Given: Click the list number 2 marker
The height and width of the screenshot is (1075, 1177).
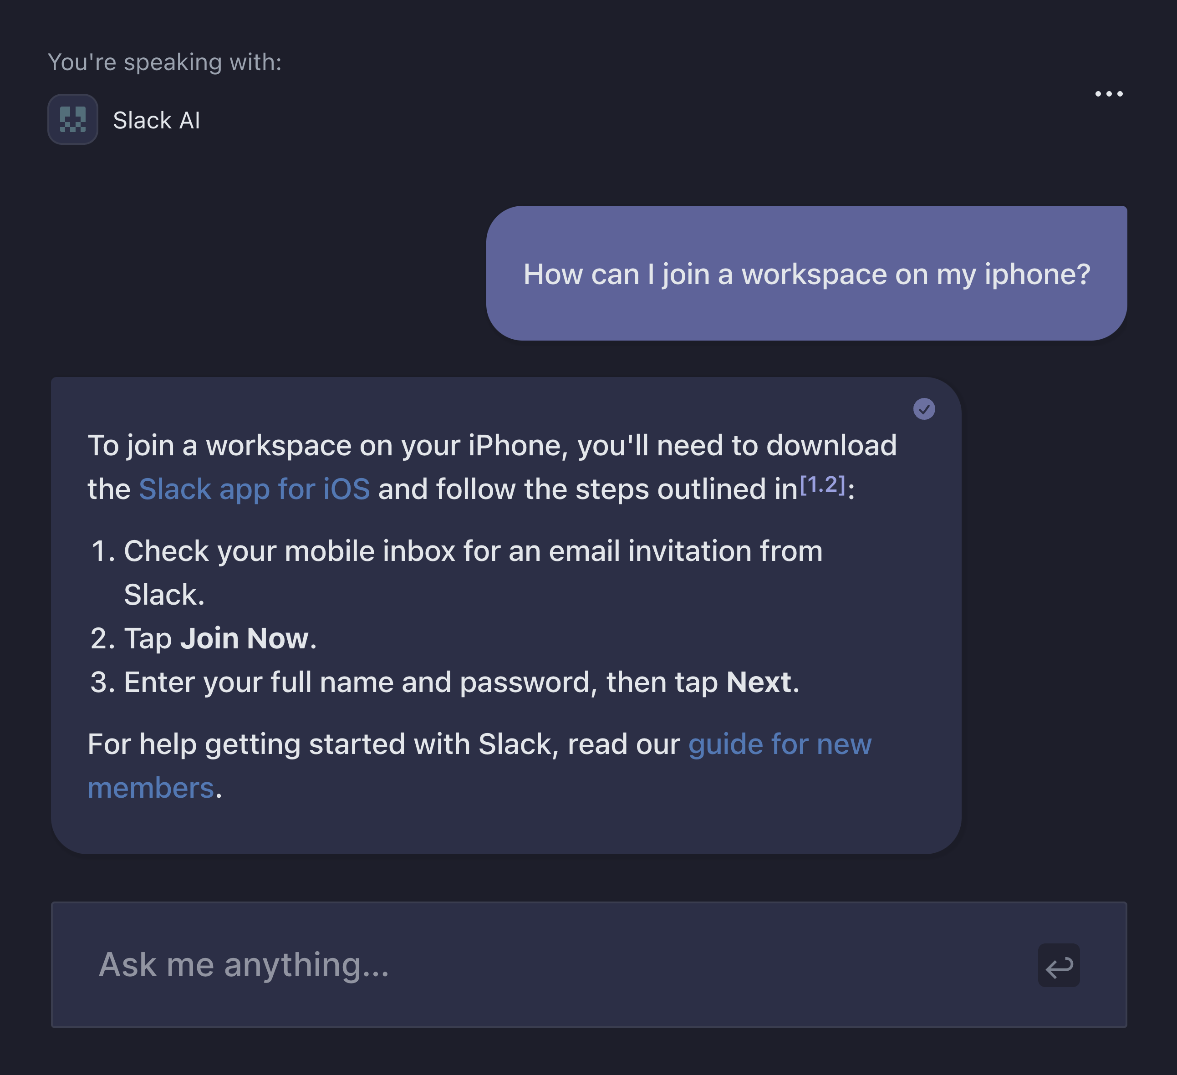Looking at the screenshot, I should [x=102, y=638].
